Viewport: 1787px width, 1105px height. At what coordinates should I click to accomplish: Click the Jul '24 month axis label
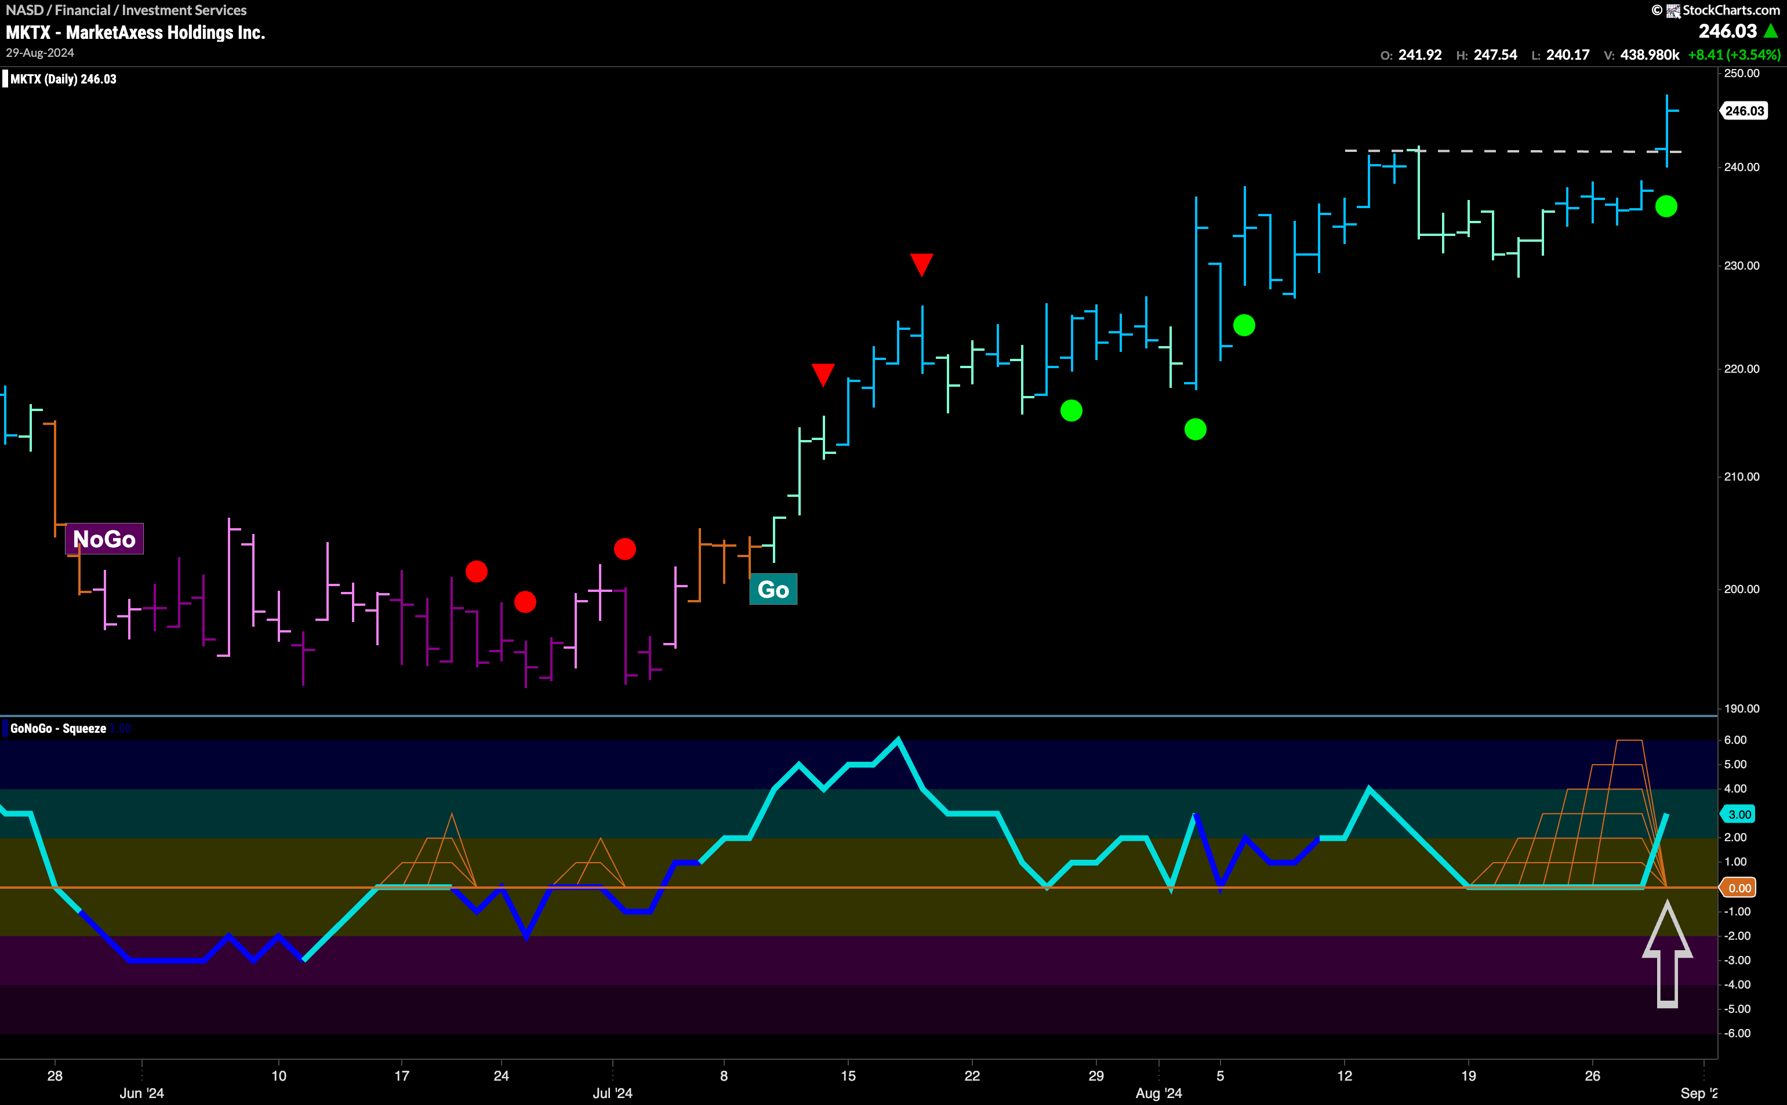(x=612, y=1093)
